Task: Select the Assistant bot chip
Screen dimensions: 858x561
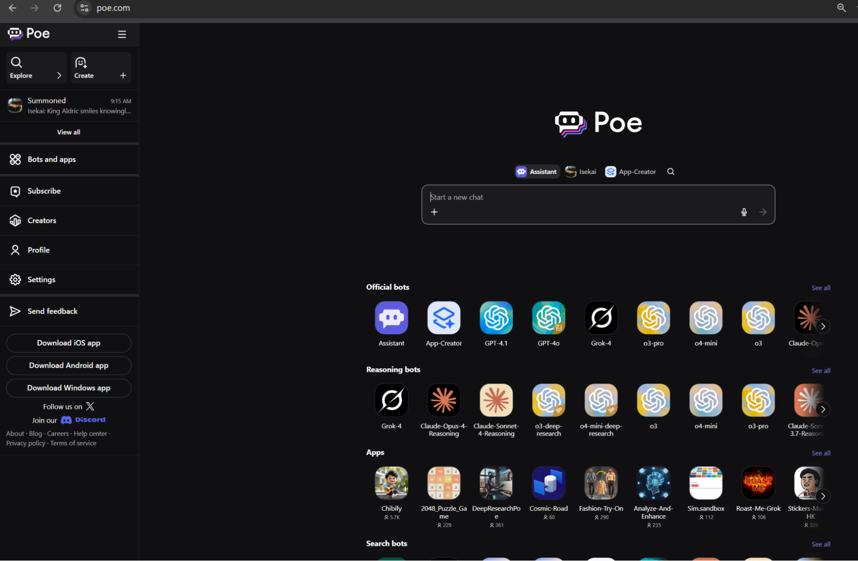Action: pyautogui.click(x=537, y=171)
